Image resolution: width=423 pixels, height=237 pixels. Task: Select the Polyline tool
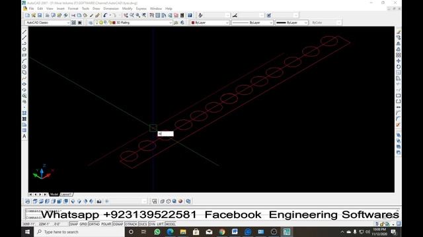(24, 43)
